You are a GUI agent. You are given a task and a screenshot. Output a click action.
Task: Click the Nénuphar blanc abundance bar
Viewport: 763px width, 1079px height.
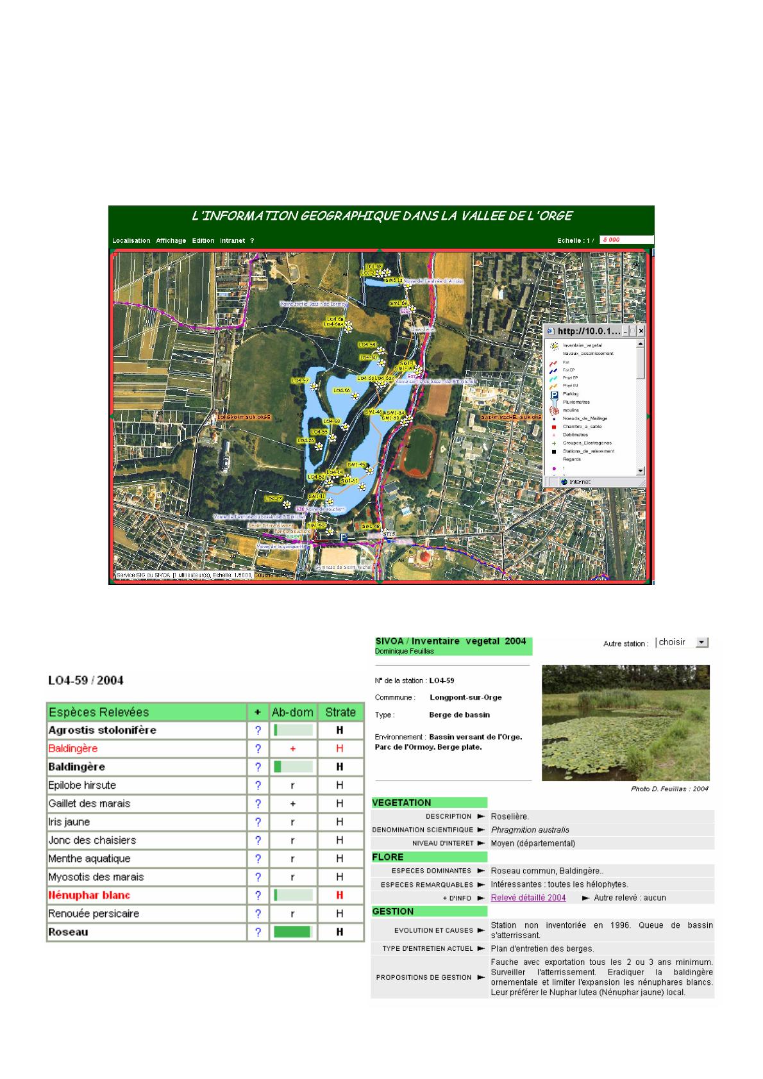[x=293, y=895]
